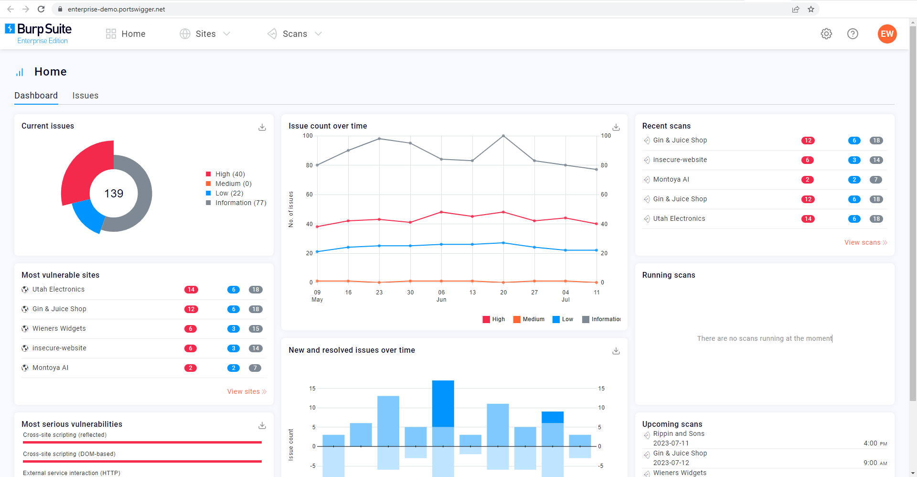This screenshot has width=917, height=477.
Task: Download the Current issues chart
Action: pos(262,127)
